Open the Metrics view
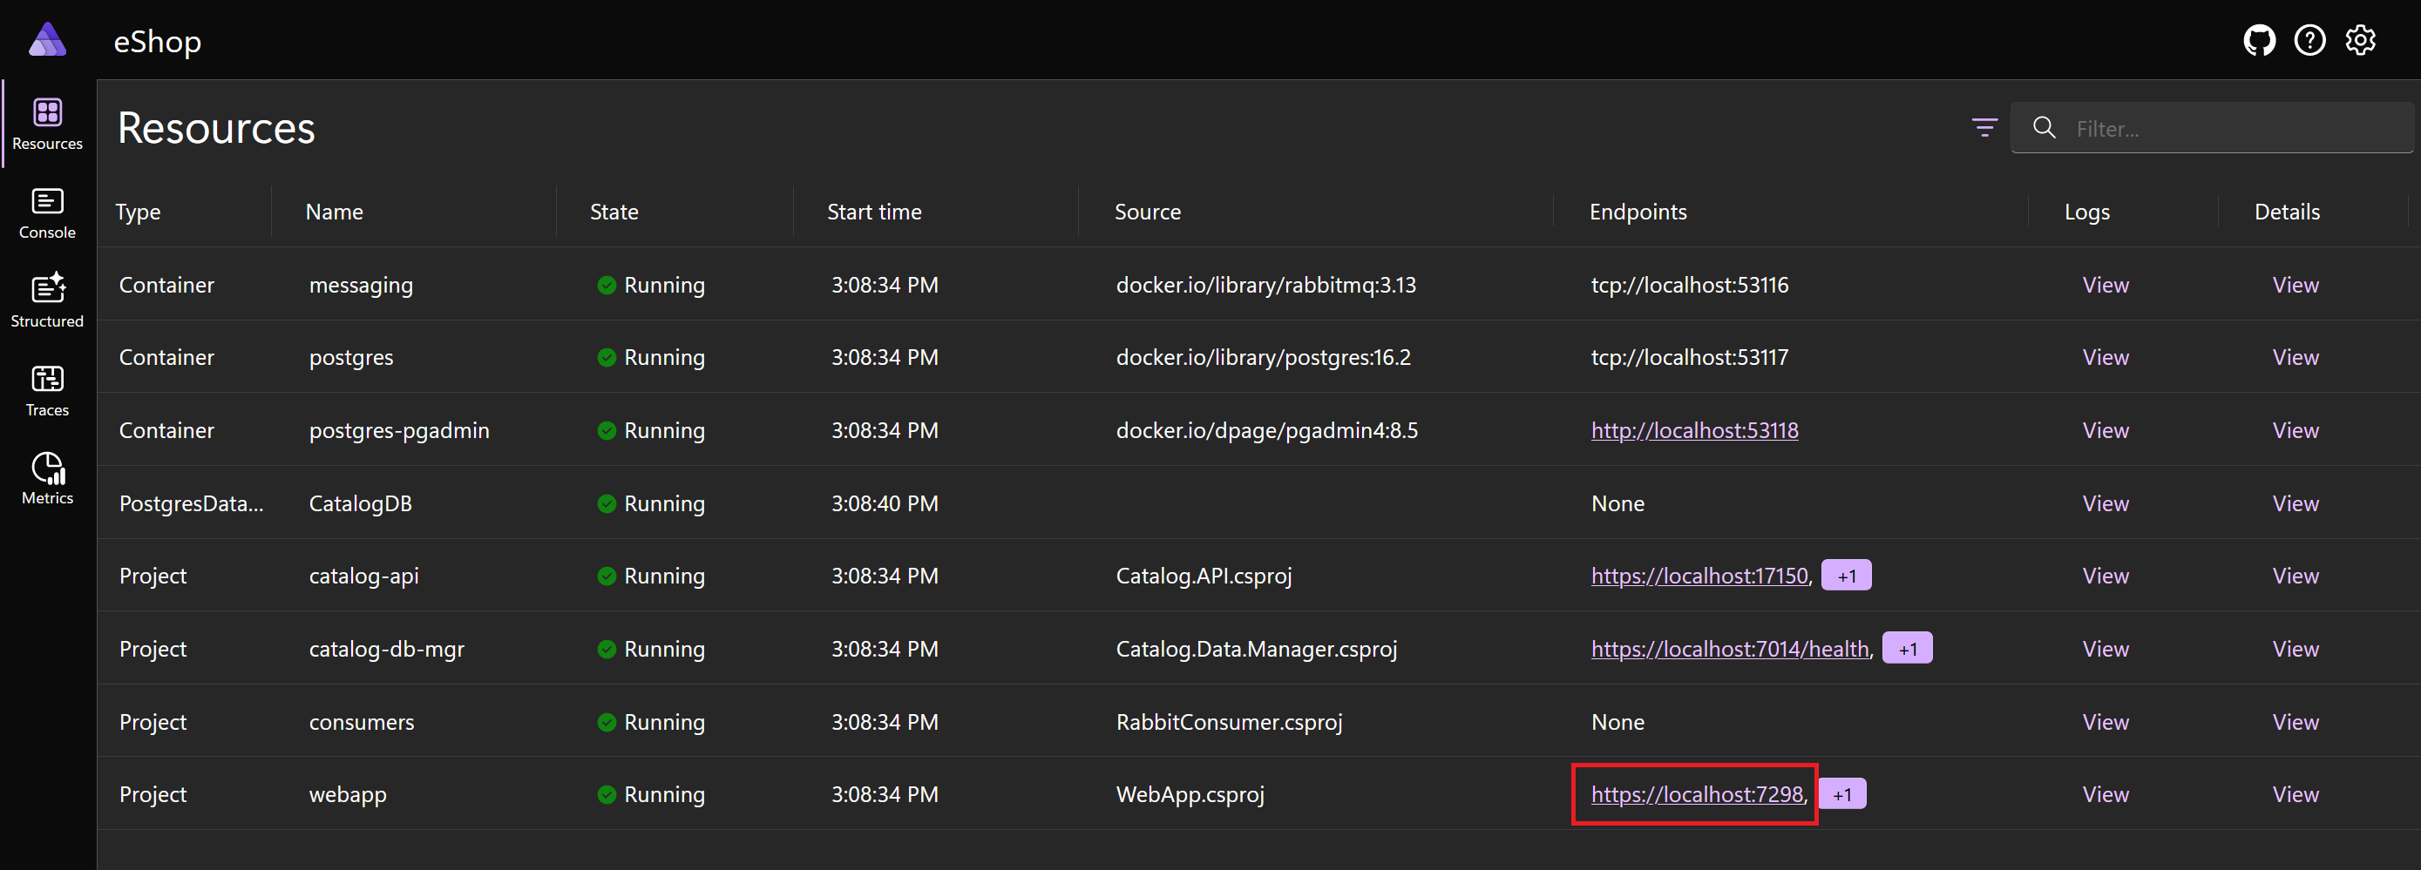 coord(47,478)
